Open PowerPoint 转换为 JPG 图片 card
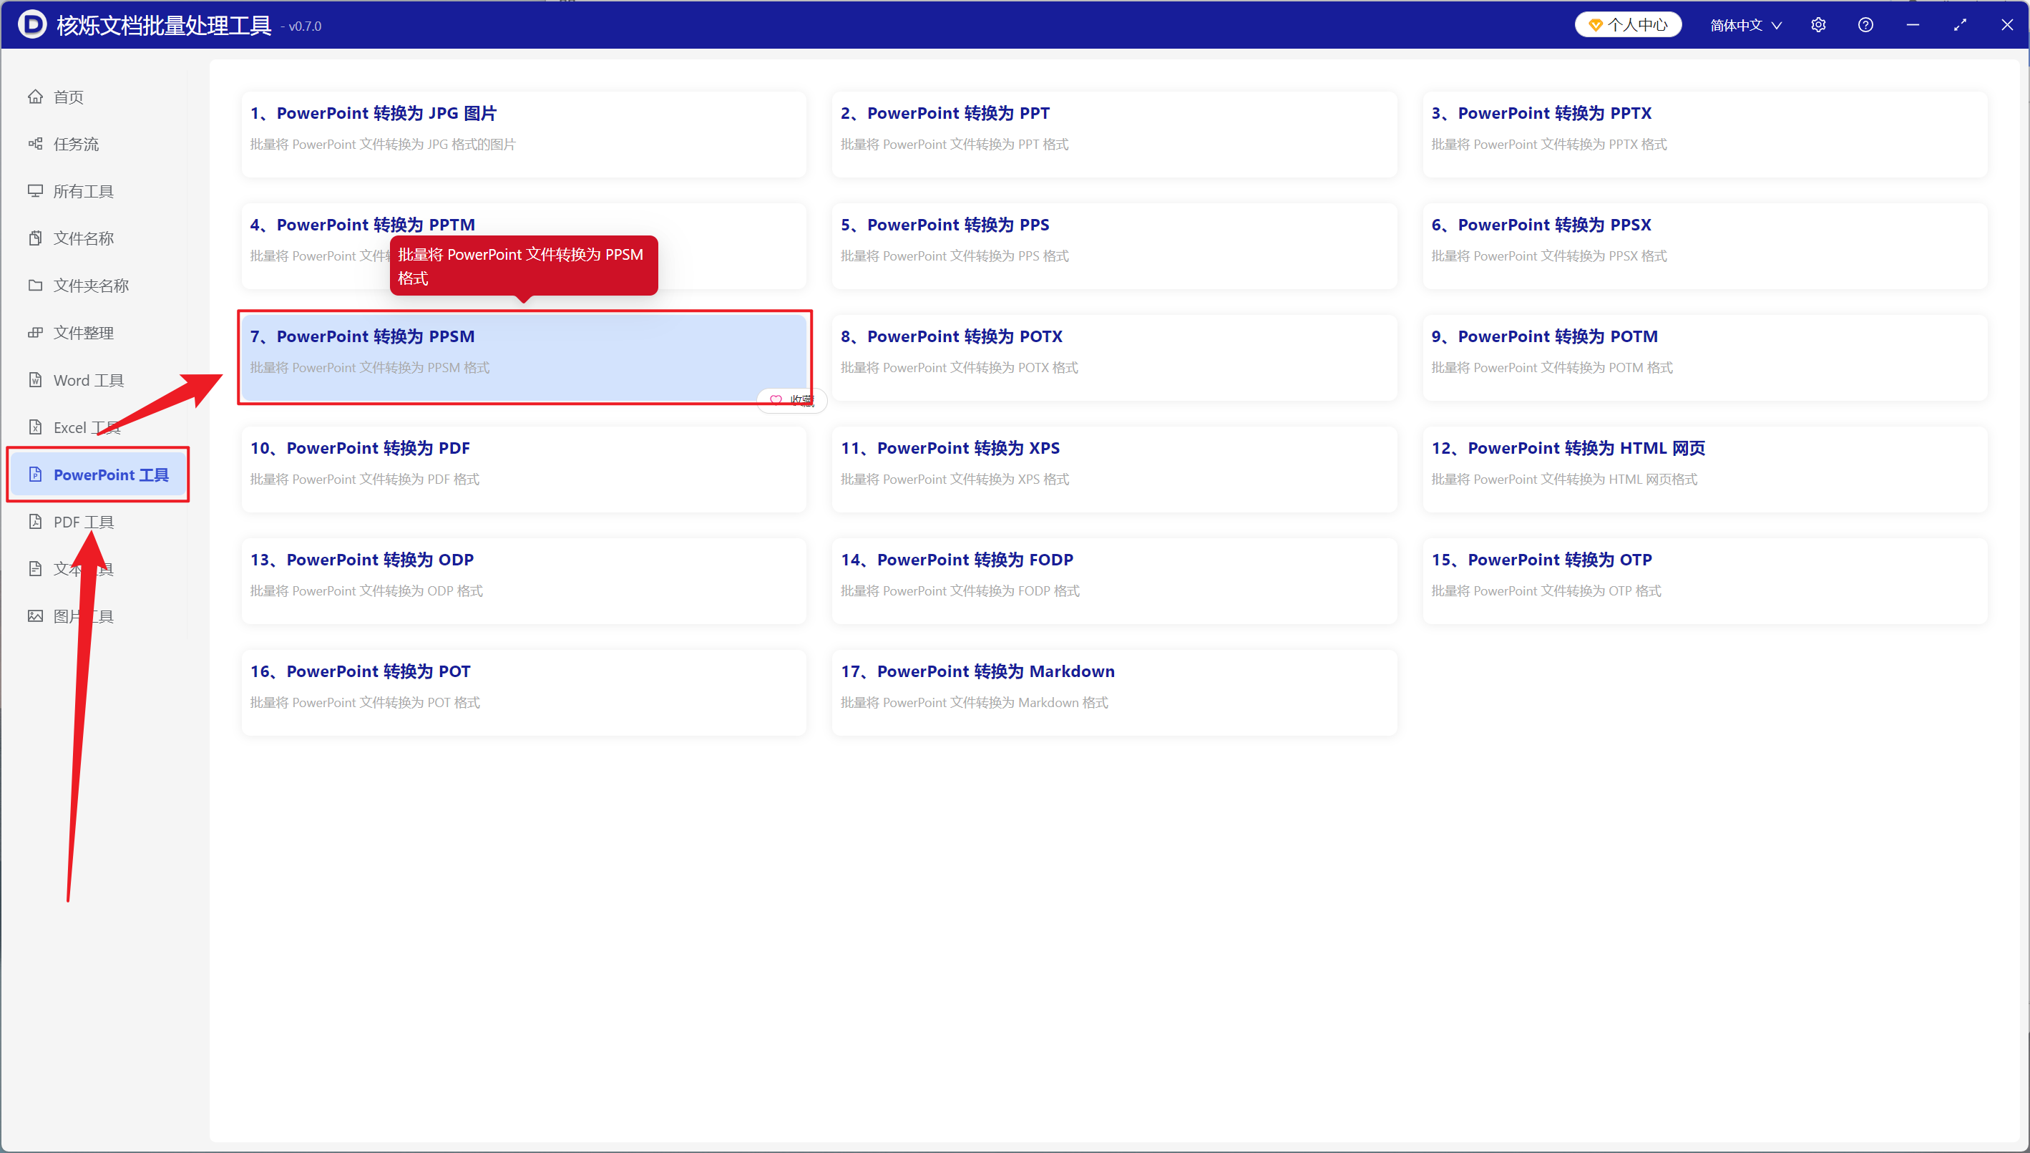Screen dimensions: 2030x1153 [523, 134]
